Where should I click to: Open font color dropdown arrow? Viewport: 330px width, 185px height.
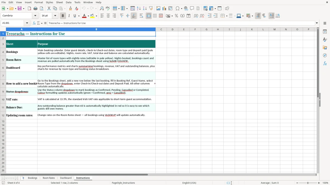[88, 16]
